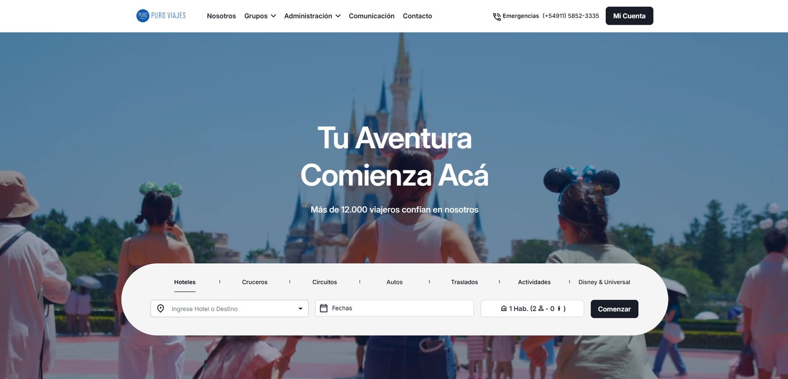This screenshot has width=788, height=379.
Task: Switch to the Cruceros tab
Action: click(x=255, y=282)
